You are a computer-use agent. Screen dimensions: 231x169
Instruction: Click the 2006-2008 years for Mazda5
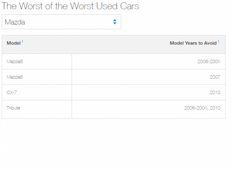[x=209, y=62]
